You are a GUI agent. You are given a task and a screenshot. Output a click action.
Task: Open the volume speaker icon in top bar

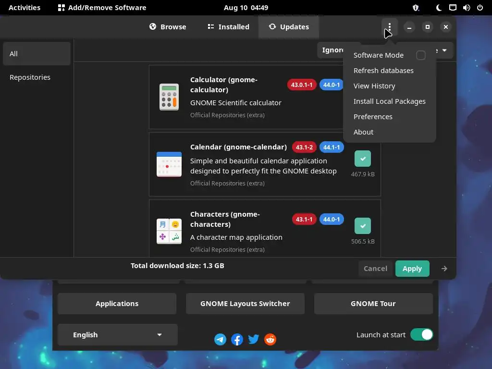[466, 8]
